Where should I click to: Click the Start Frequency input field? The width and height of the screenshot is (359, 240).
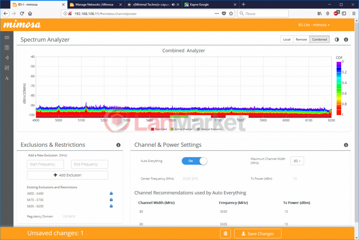[46, 164]
